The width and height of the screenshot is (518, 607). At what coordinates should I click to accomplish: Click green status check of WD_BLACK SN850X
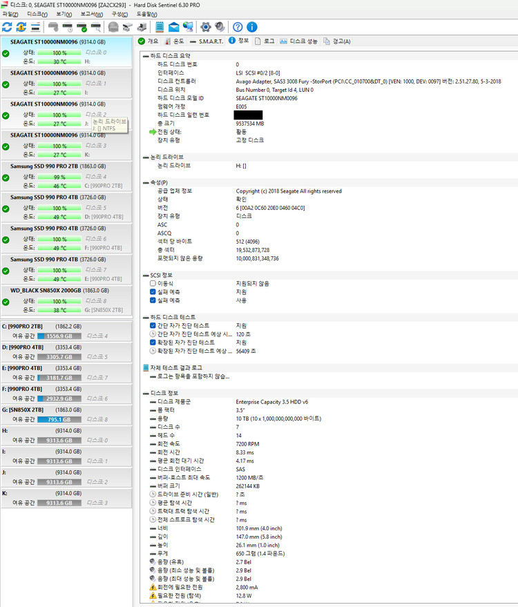6,302
